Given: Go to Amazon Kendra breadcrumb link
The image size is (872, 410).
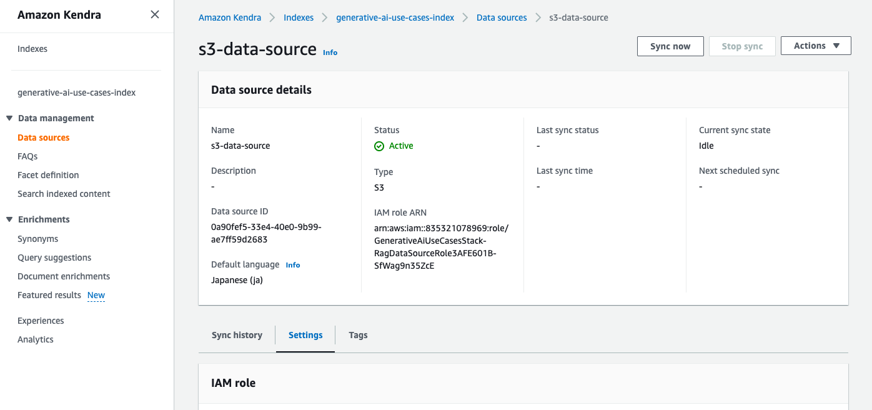Looking at the screenshot, I should [x=230, y=17].
